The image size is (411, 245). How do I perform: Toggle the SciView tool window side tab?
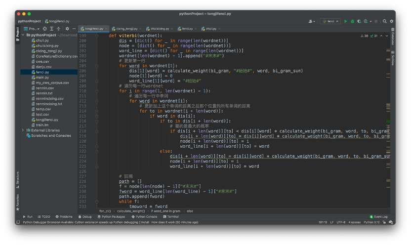[393, 58]
